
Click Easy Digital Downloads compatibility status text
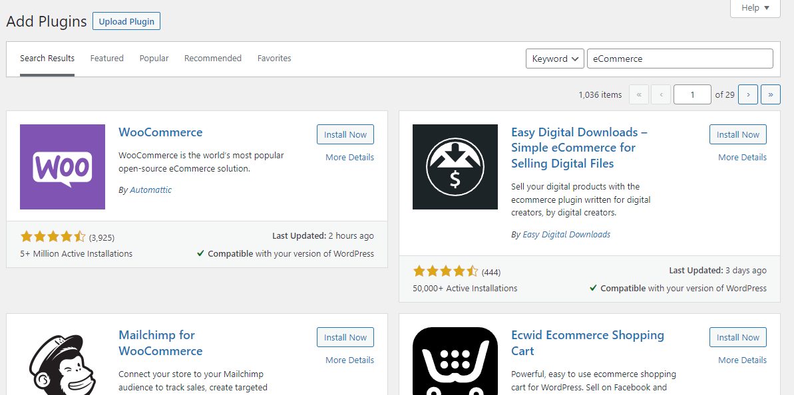[679, 289]
